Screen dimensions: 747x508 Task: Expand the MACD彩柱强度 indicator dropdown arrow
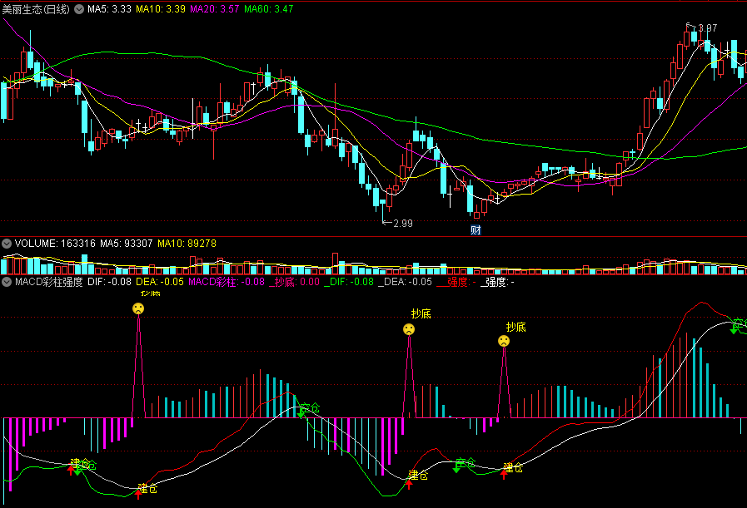(x=6, y=282)
